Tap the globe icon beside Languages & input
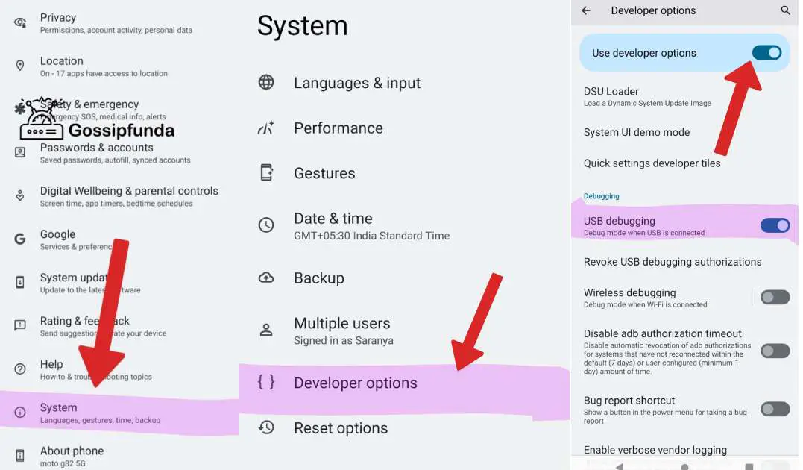This screenshot has width=803, height=470. pos(265,82)
